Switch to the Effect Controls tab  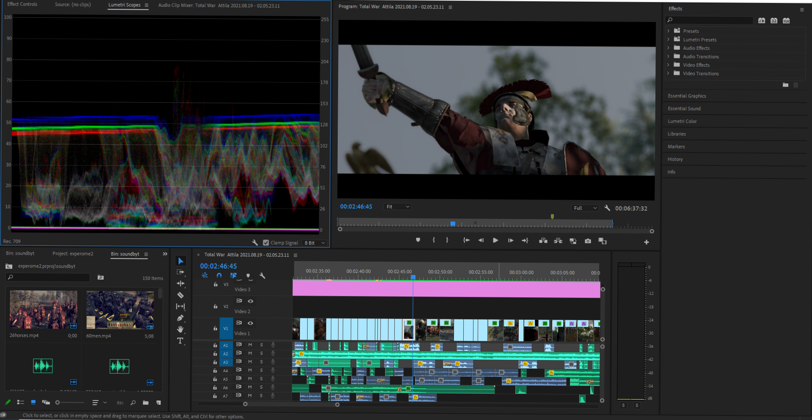click(x=22, y=5)
